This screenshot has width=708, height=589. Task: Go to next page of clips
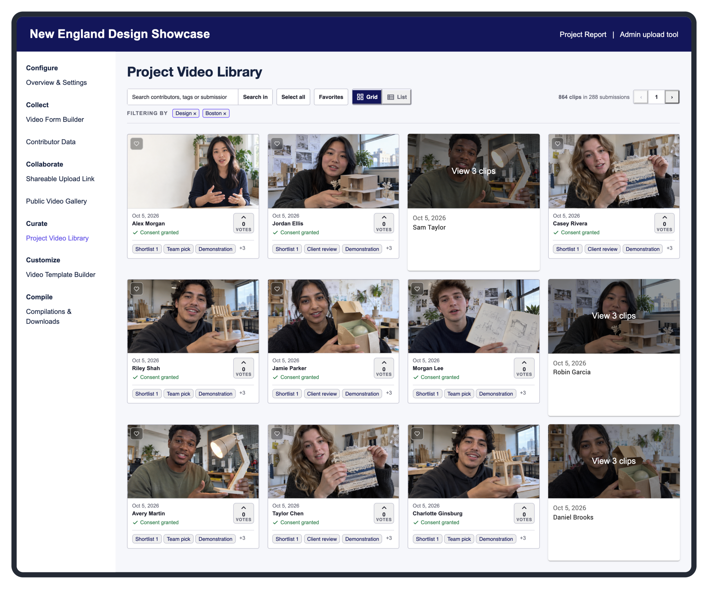(671, 97)
